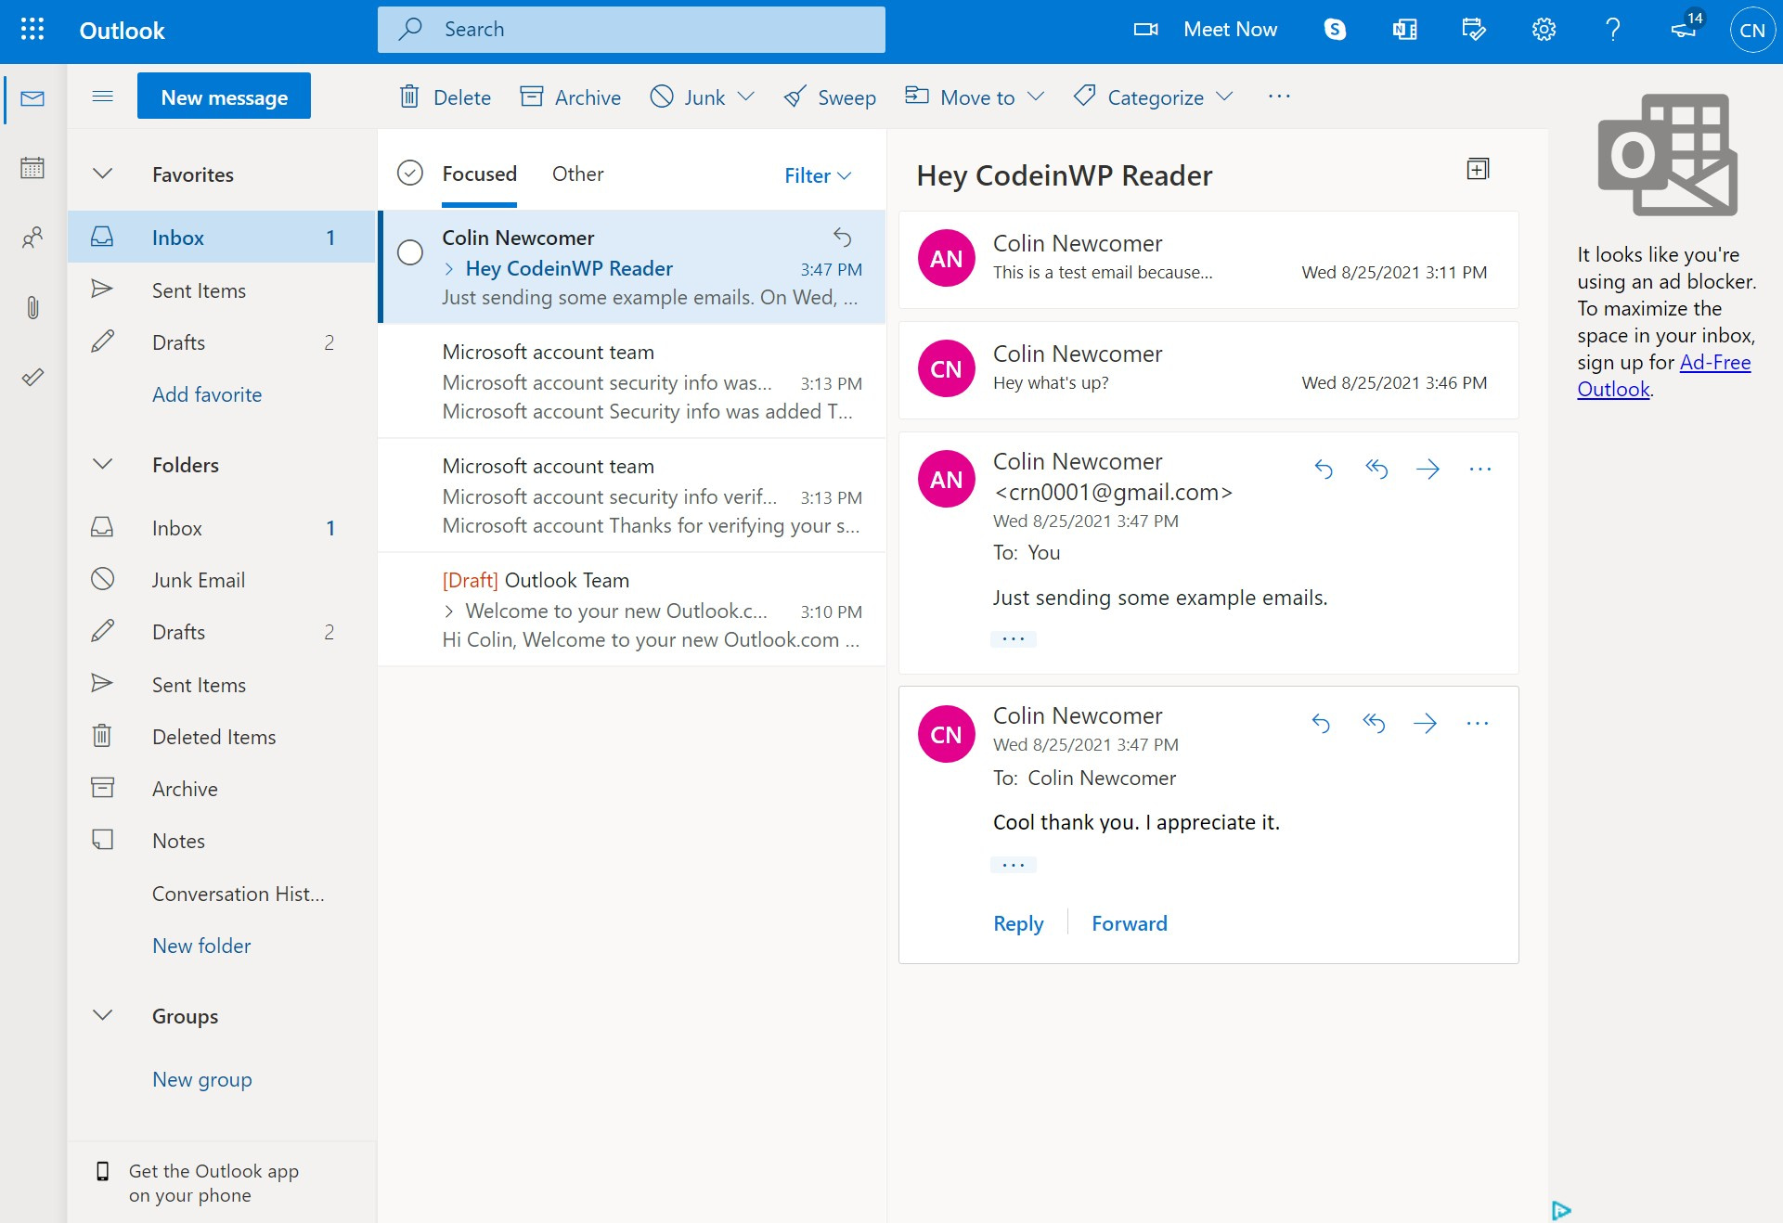The height and width of the screenshot is (1223, 1783).
Task: Forward the latest message using the arrow icon
Action: [x=1427, y=724]
